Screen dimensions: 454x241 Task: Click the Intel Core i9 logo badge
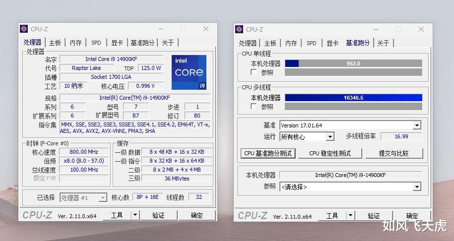189,72
